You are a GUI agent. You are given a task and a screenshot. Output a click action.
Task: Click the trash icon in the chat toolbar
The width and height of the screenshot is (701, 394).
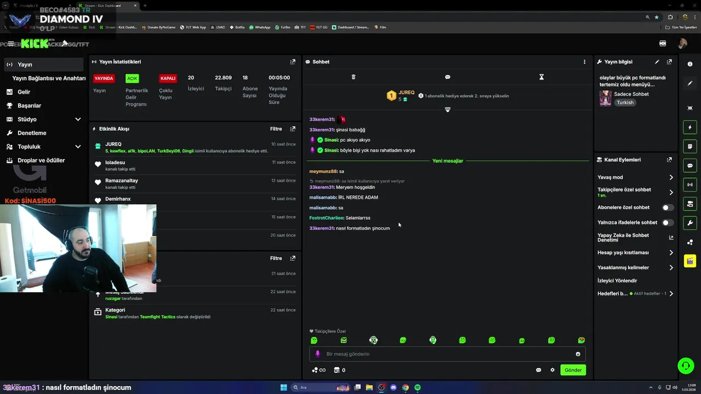353,77
